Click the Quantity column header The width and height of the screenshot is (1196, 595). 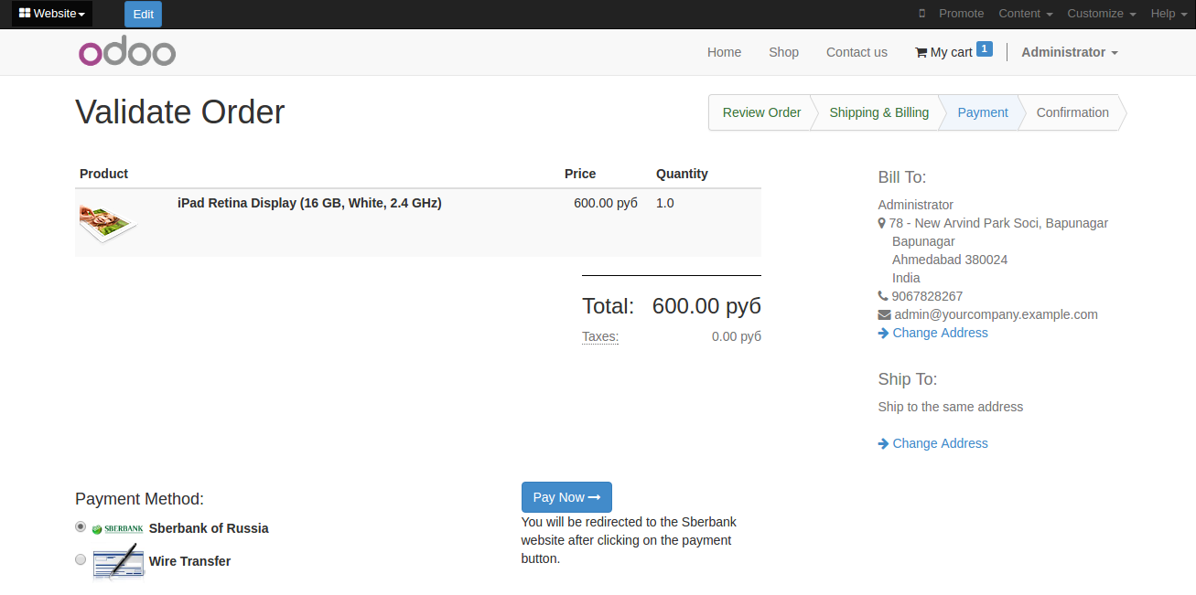point(683,174)
